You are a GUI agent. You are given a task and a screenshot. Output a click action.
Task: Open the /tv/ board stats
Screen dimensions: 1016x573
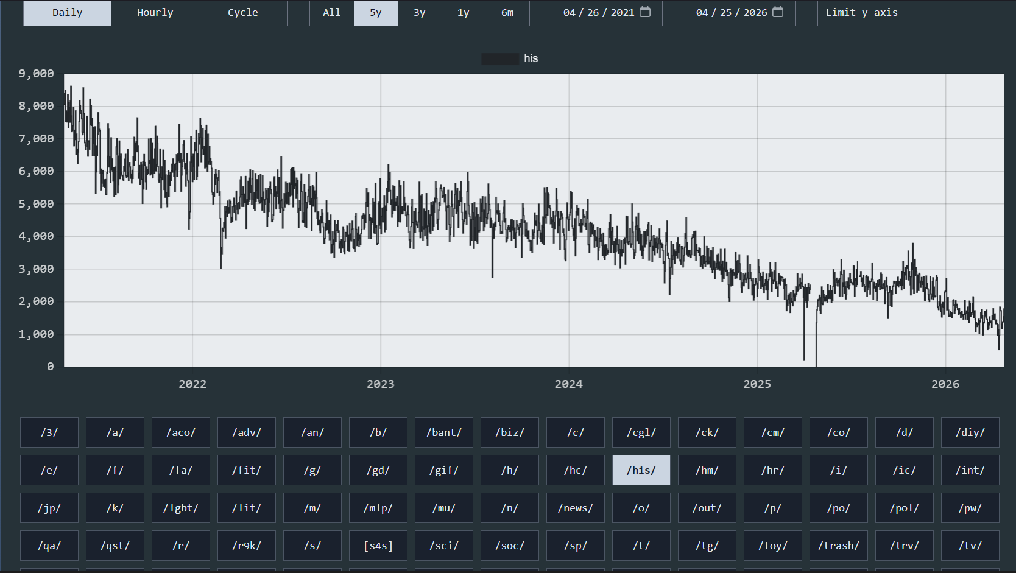pyautogui.click(x=970, y=546)
